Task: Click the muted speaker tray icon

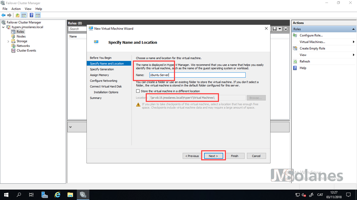Action: tap(304, 195)
